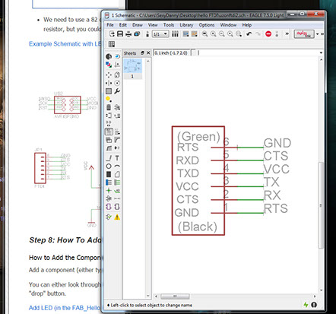
Task: Open the Display layers tool
Action: [x=109, y=65]
